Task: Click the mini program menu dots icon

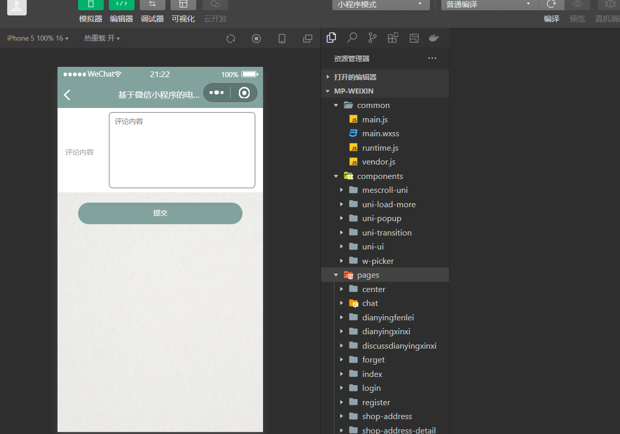Action: coord(217,93)
